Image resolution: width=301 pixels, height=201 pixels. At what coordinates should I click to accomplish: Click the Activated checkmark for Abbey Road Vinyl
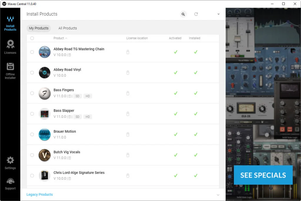[175, 73]
